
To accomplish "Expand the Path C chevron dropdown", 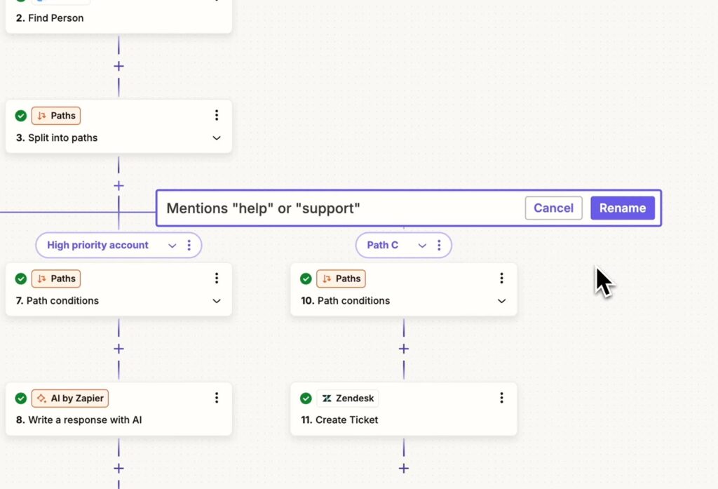I will coord(422,246).
